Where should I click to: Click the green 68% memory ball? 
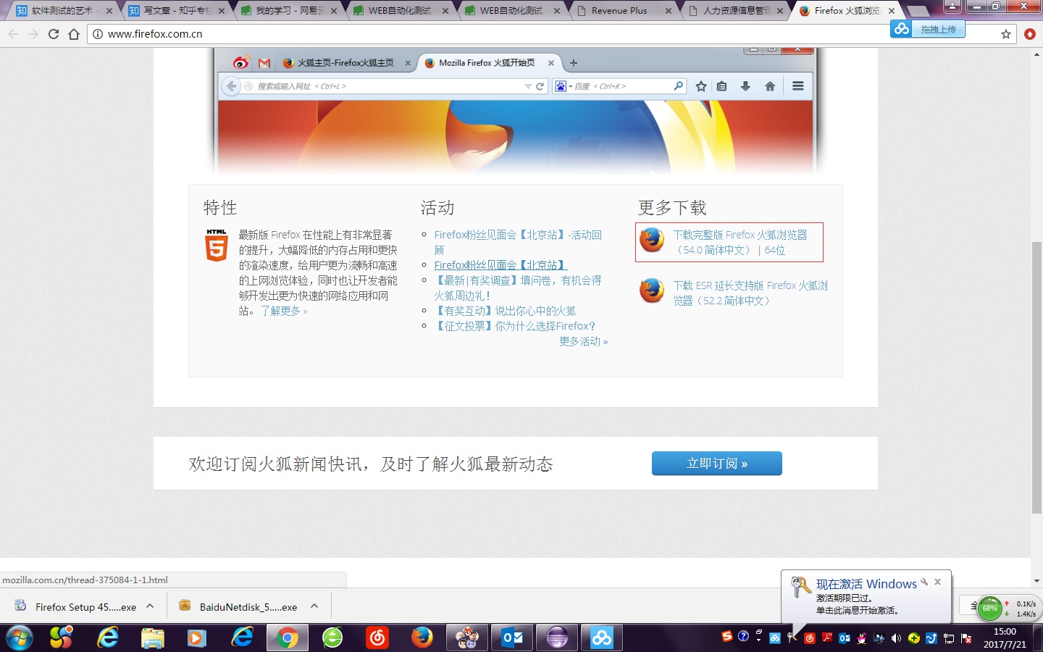989,609
